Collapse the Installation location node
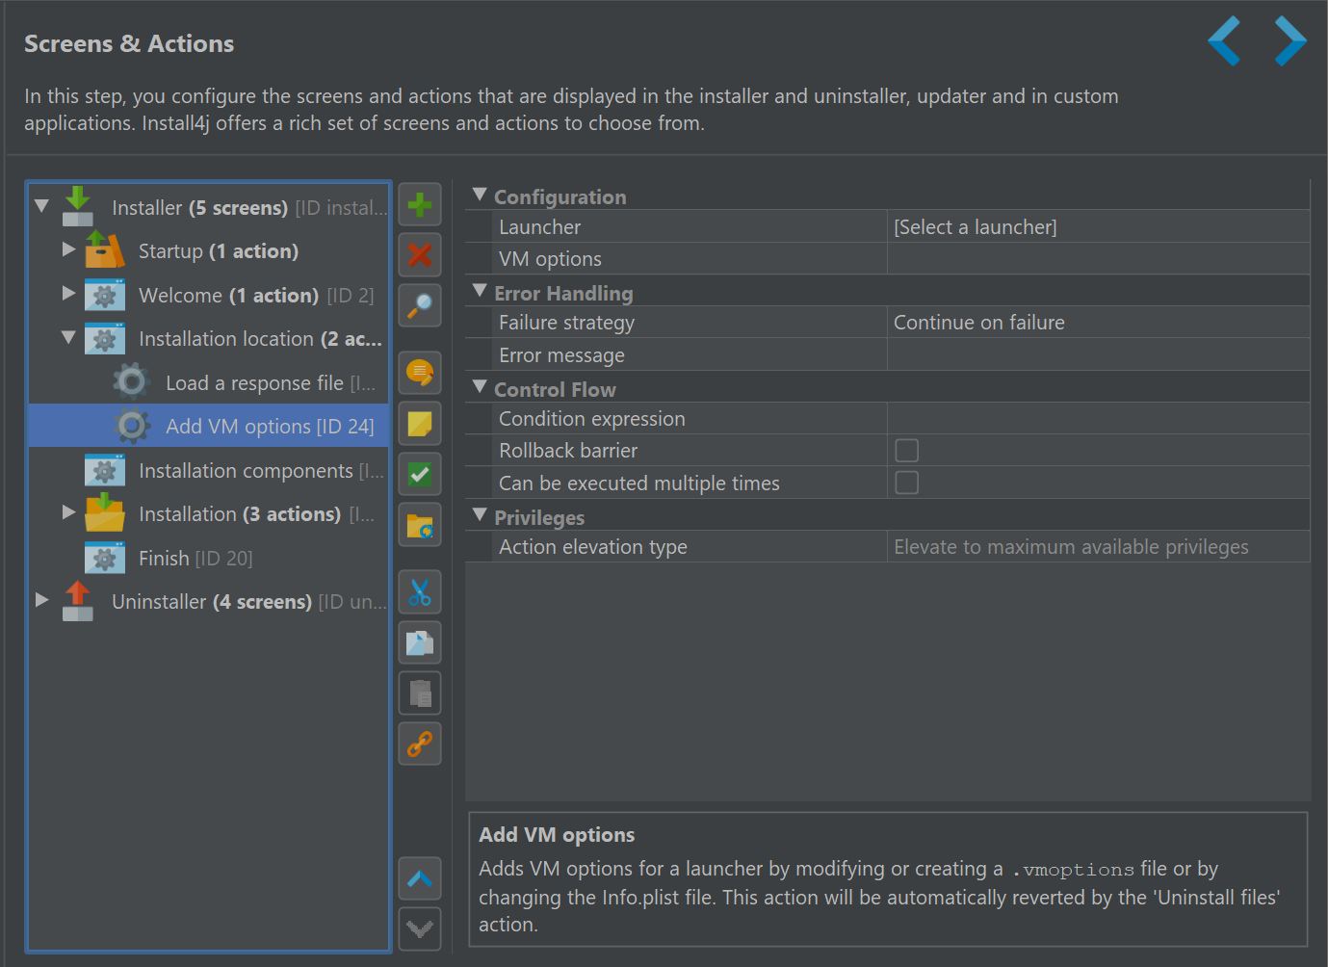 pos(68,338)
